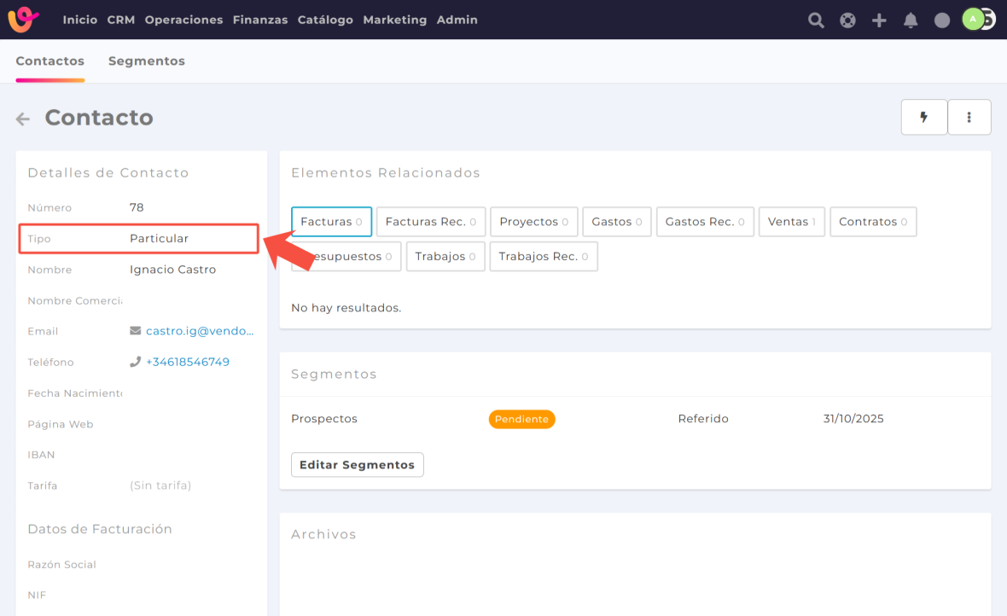
Task: Open the CRM menu
Action: (x=121, y=20)
